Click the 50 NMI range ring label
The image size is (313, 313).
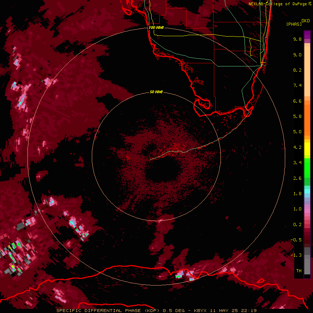tap(156, 92)
